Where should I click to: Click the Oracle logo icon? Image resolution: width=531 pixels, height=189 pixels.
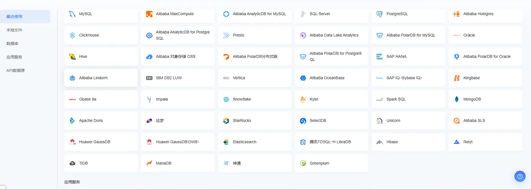point(457,35)
